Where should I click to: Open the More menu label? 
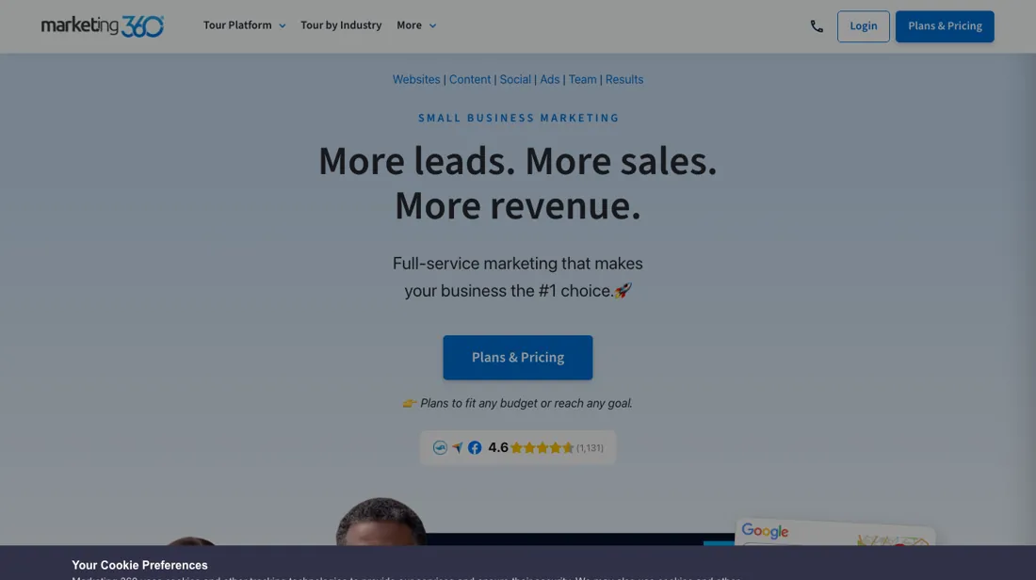(409, 25)
